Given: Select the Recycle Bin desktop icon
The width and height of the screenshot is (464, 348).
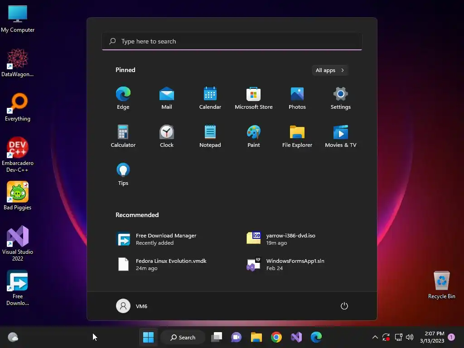Looking at the screenshot, I should [441, 285].
